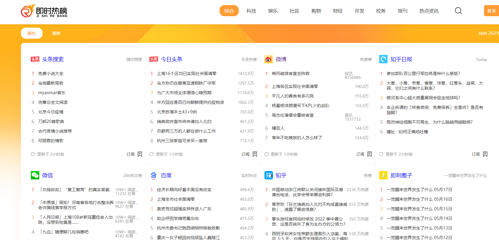Open the search magnifier icon
The width and height of the screenshot is (499, 240).
(458, 11)
